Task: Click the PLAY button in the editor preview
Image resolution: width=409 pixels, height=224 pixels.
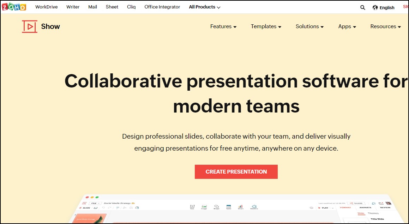Action: tap(323, 208)
